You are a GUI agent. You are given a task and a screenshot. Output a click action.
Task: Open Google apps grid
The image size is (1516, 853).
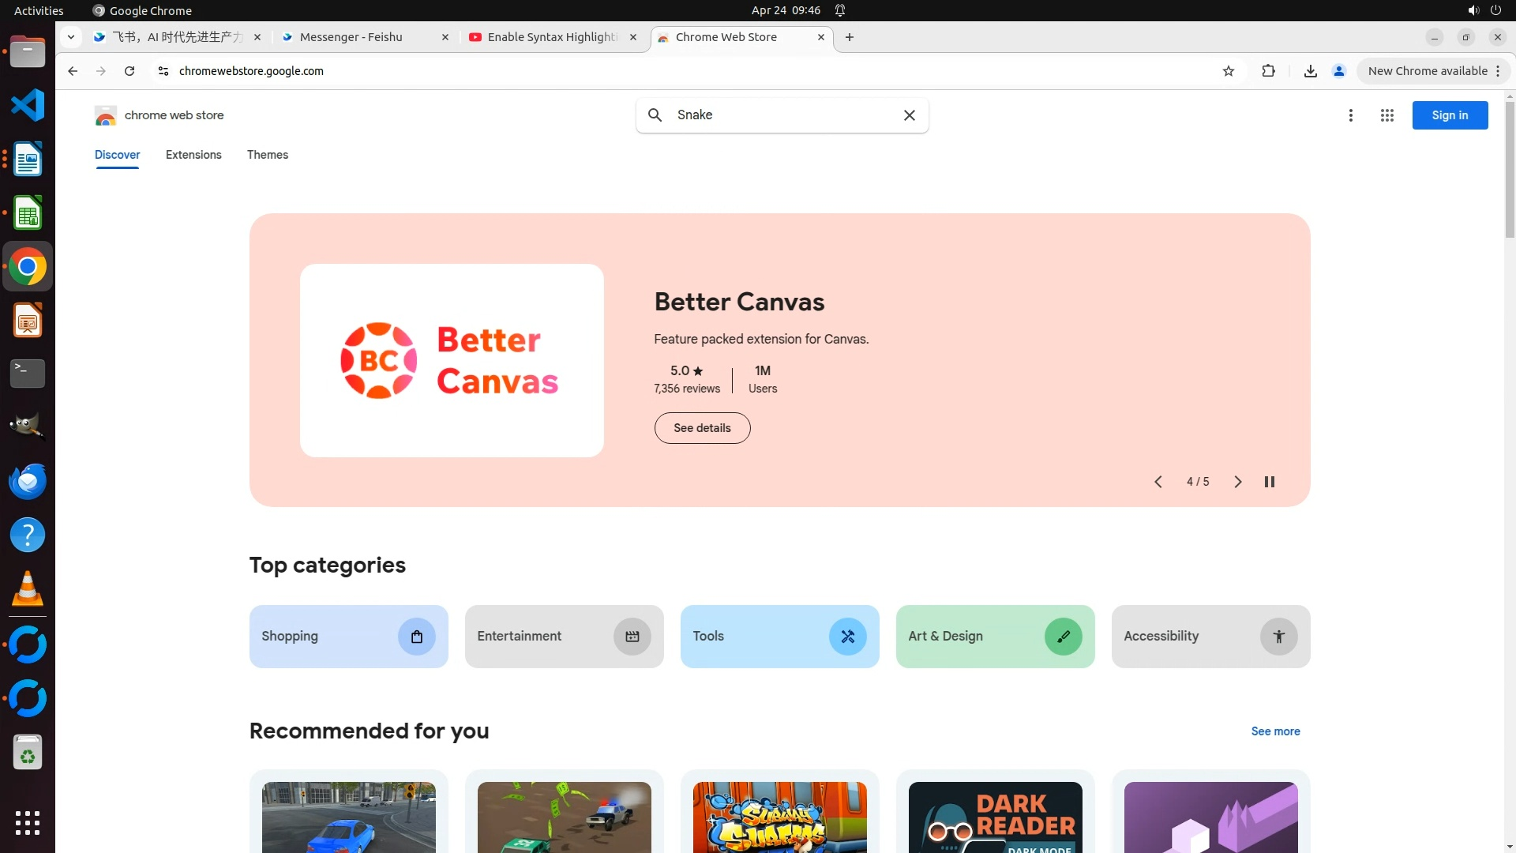pos(1387,115)
